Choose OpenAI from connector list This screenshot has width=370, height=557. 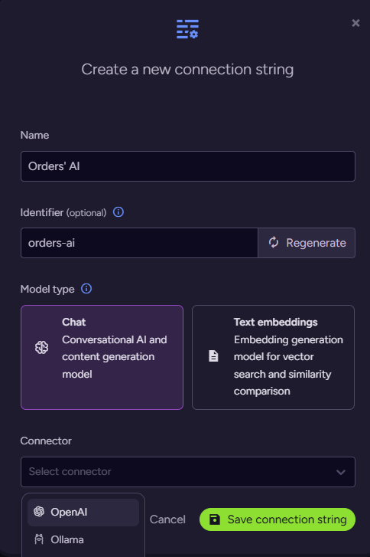click(x=83, y=513)
